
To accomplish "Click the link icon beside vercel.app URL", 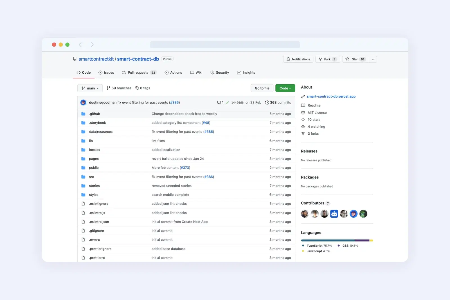I will click(303, 96).
